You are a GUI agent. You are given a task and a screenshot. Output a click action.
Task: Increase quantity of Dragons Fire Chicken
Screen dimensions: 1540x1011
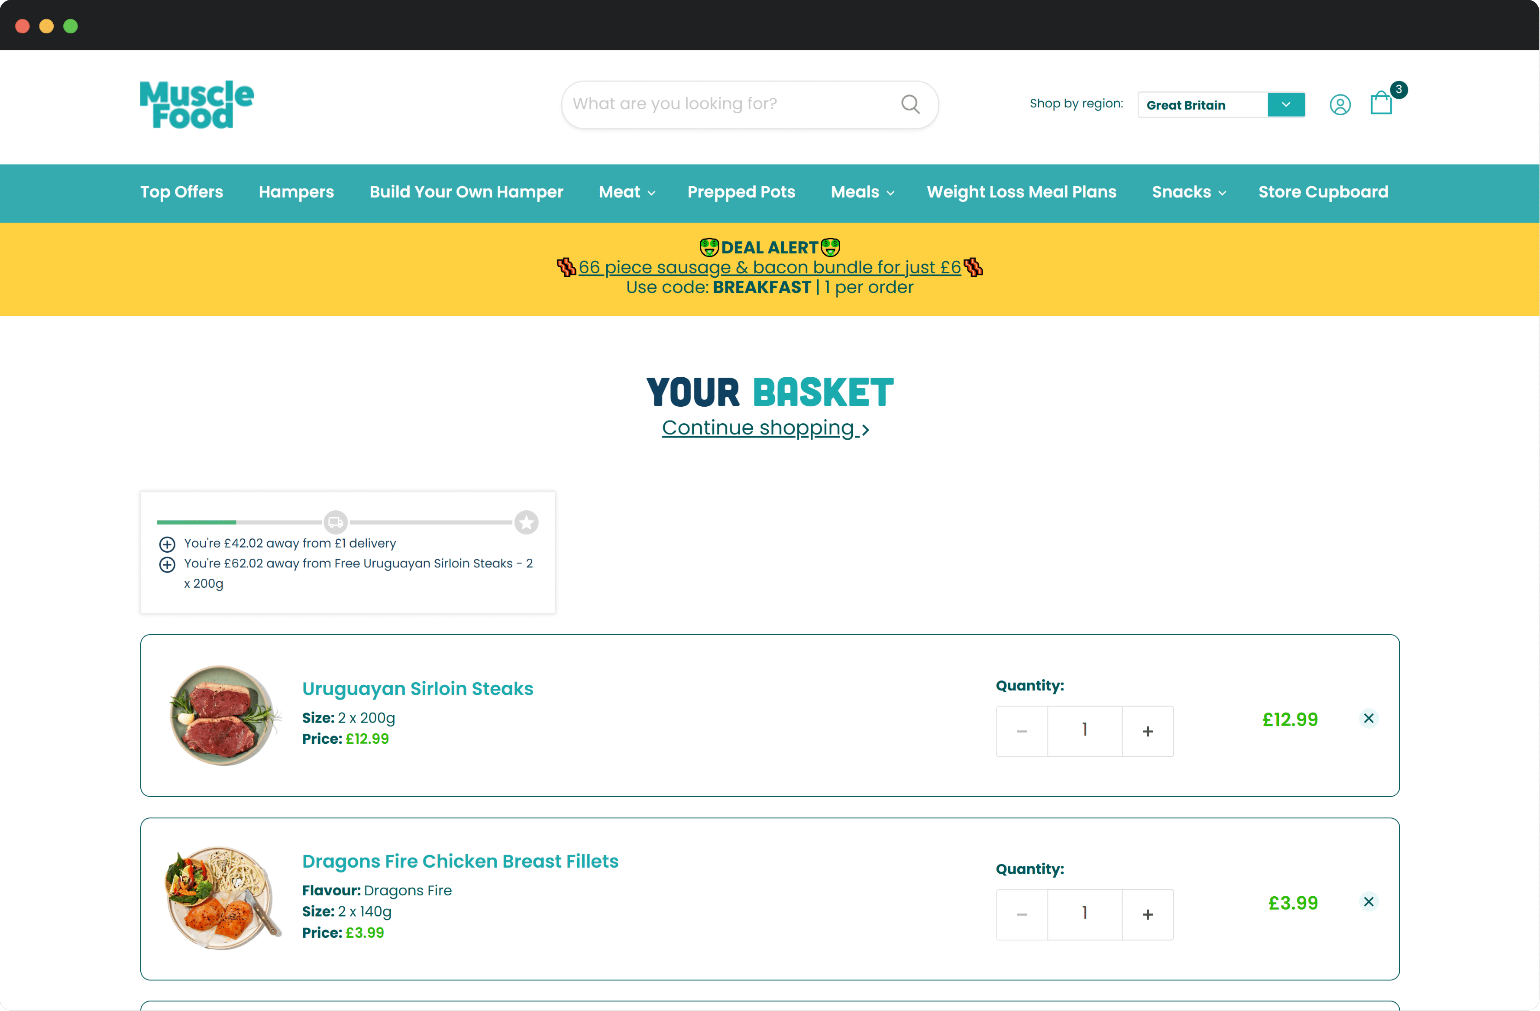point(1148,914)
